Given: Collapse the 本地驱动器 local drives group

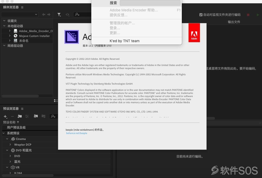Looking at the screenshot, I should pyautogui.click(x=4, y=26).
